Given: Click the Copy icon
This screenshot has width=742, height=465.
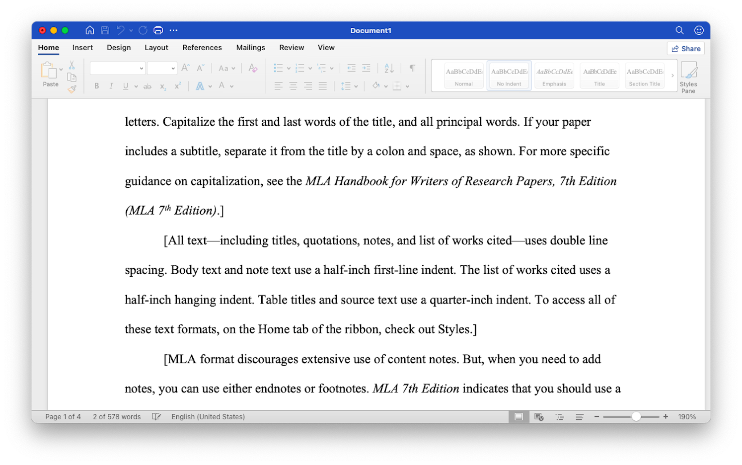Looking at the screenshot, I should coord(72,77).
